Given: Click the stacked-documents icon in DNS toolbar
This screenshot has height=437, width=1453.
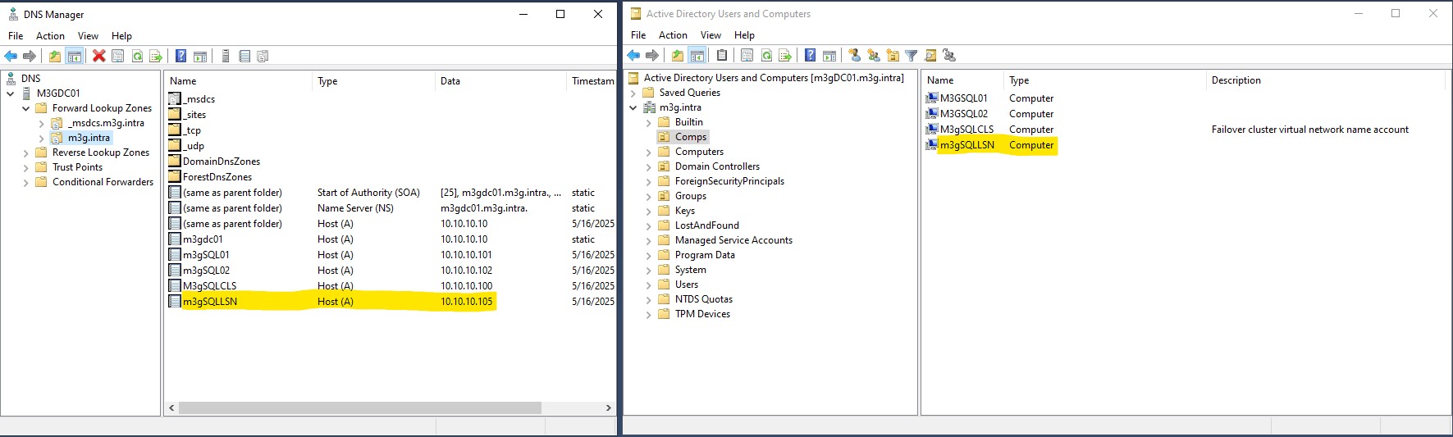Looking at the screenshot, I should (263, 56).
